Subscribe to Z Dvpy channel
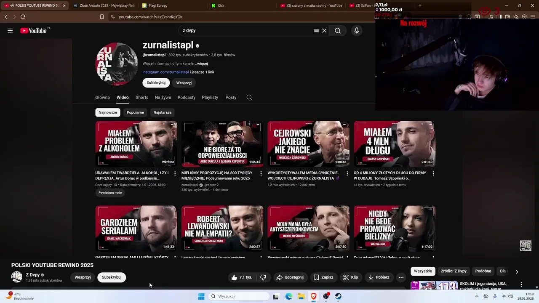This screenshot has width=539, height=303. (x=112, y=277)
